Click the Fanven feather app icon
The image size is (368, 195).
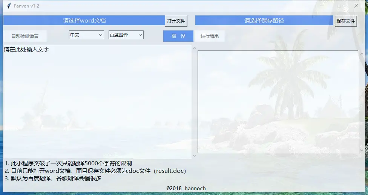pyautogui.click(x=9, y=6)
